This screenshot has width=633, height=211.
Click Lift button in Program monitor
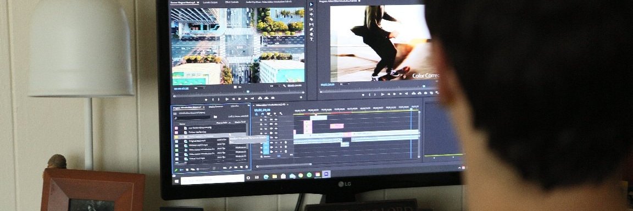413,93
